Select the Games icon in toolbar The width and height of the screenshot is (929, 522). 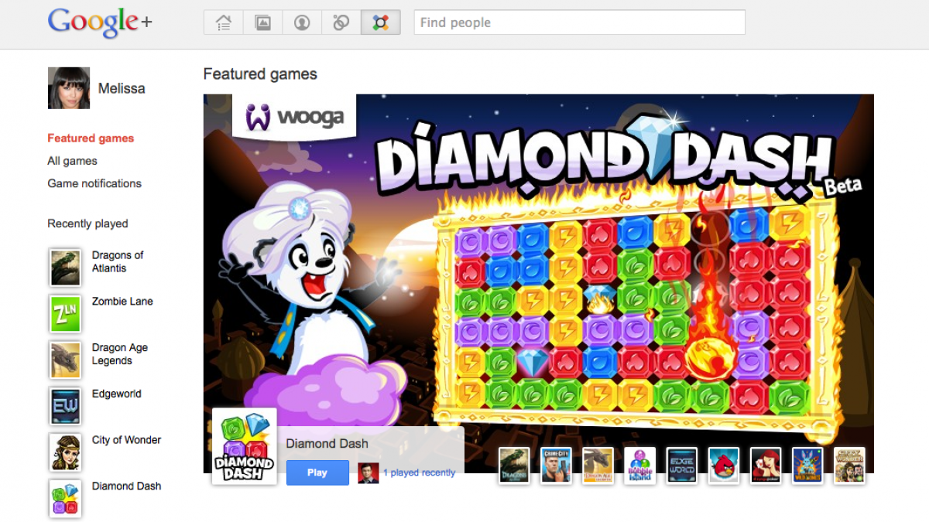click(381, 22)
